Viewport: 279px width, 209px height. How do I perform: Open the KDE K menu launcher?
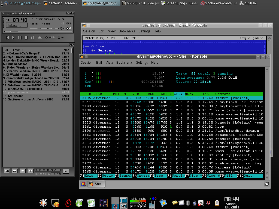pyautogui.click(x=43, y=202)
